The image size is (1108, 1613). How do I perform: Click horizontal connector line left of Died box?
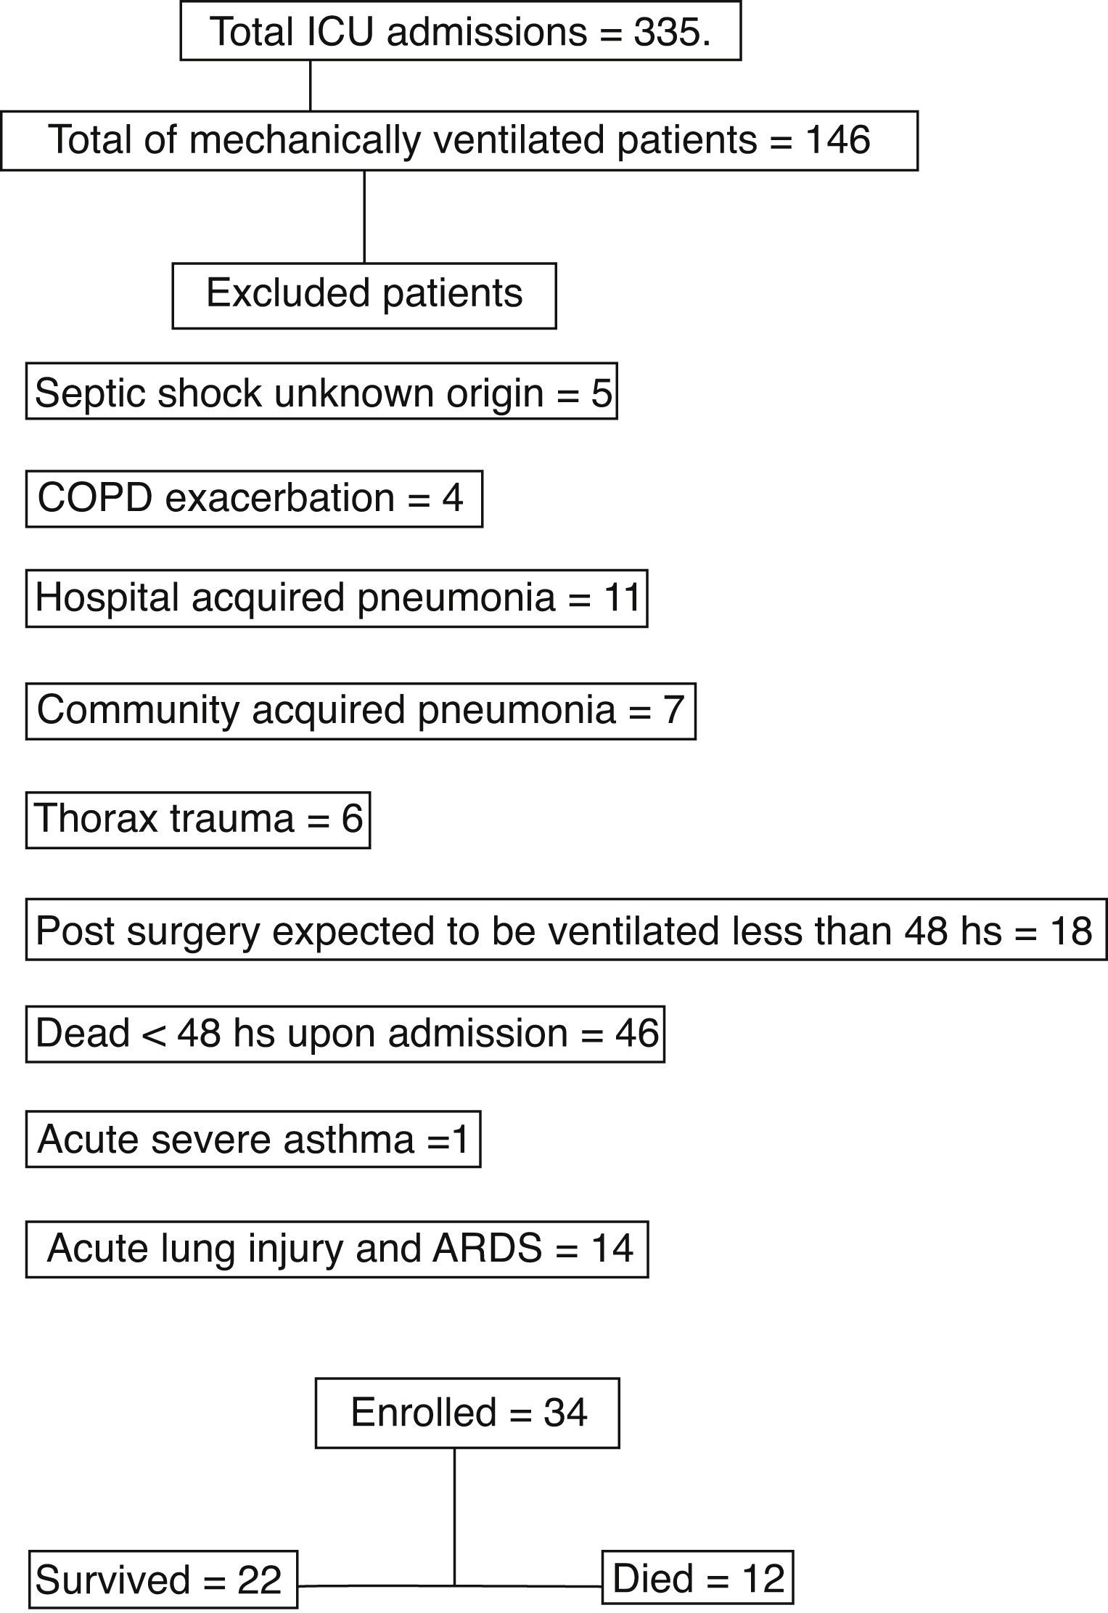[x=530, y=1585]
